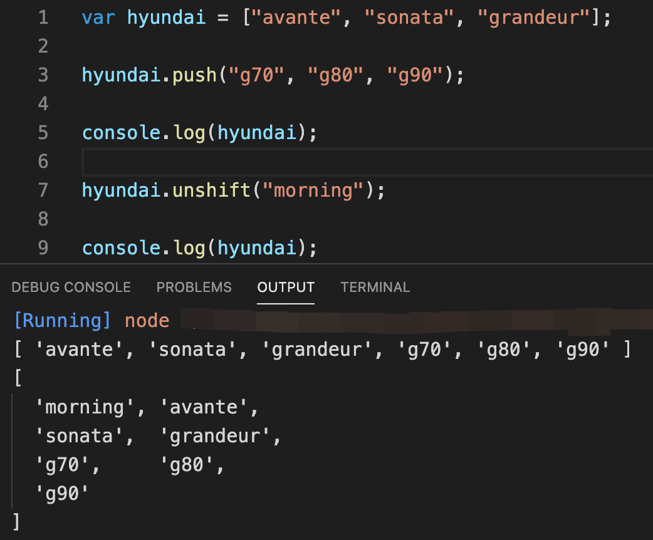Screen dimensions: 653x540
Task: Click line number 7 in the gutter
Action: (43, 190)
